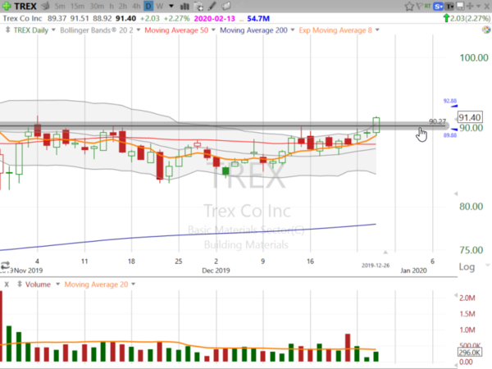492x369 pixels.
Task: Click the Moving Average 50 label
Action: pyautogui.click(x=176, y=30)
